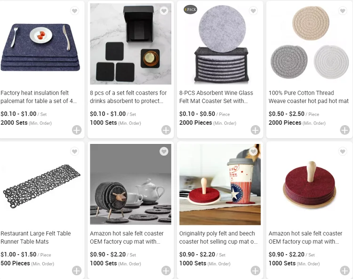View the gray coaster holder with teapot image
This screenshot has width=353, height=279.
click(130, 184)
